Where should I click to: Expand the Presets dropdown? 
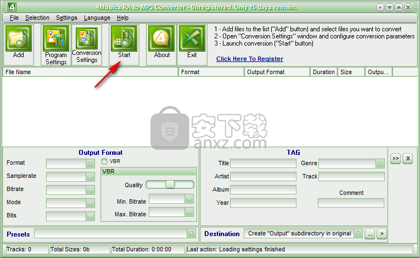coord(191,234)
